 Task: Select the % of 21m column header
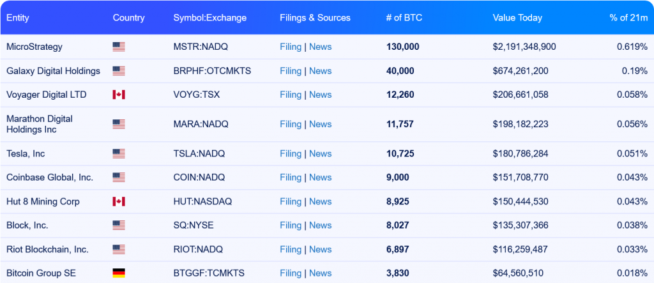(x=628, y=18)
